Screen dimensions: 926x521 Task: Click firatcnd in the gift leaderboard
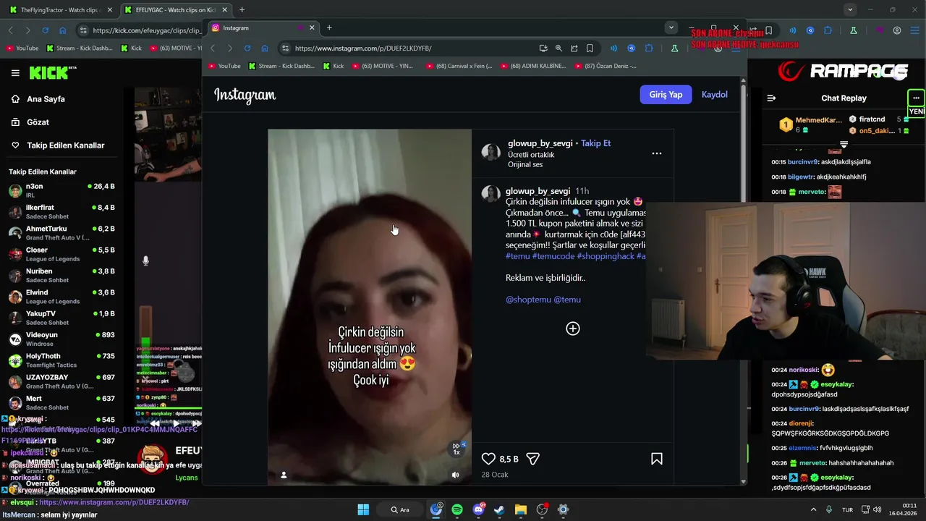(872, 119)
